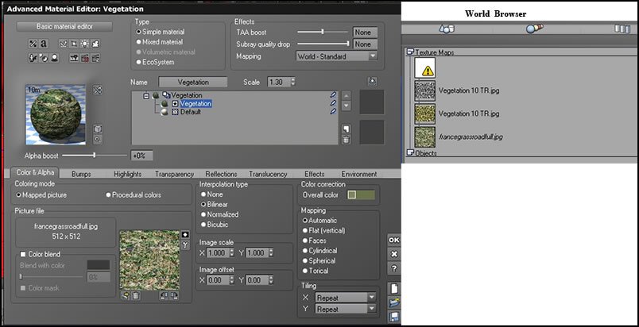This screenshot has width=639, height=327.
Task: Enable the Color blend checkbox
Action: 23,254
